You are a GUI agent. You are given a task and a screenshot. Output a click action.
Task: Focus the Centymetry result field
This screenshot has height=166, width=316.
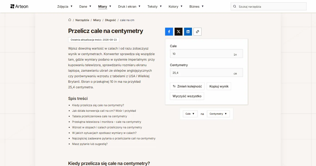coord(206,73)
